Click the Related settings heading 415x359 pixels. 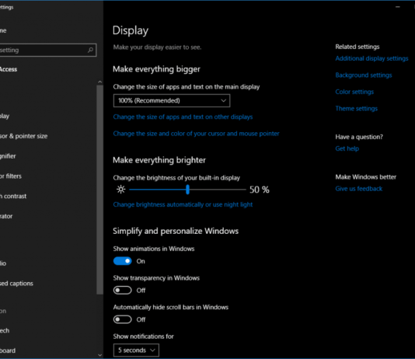(x=357, y=47)
